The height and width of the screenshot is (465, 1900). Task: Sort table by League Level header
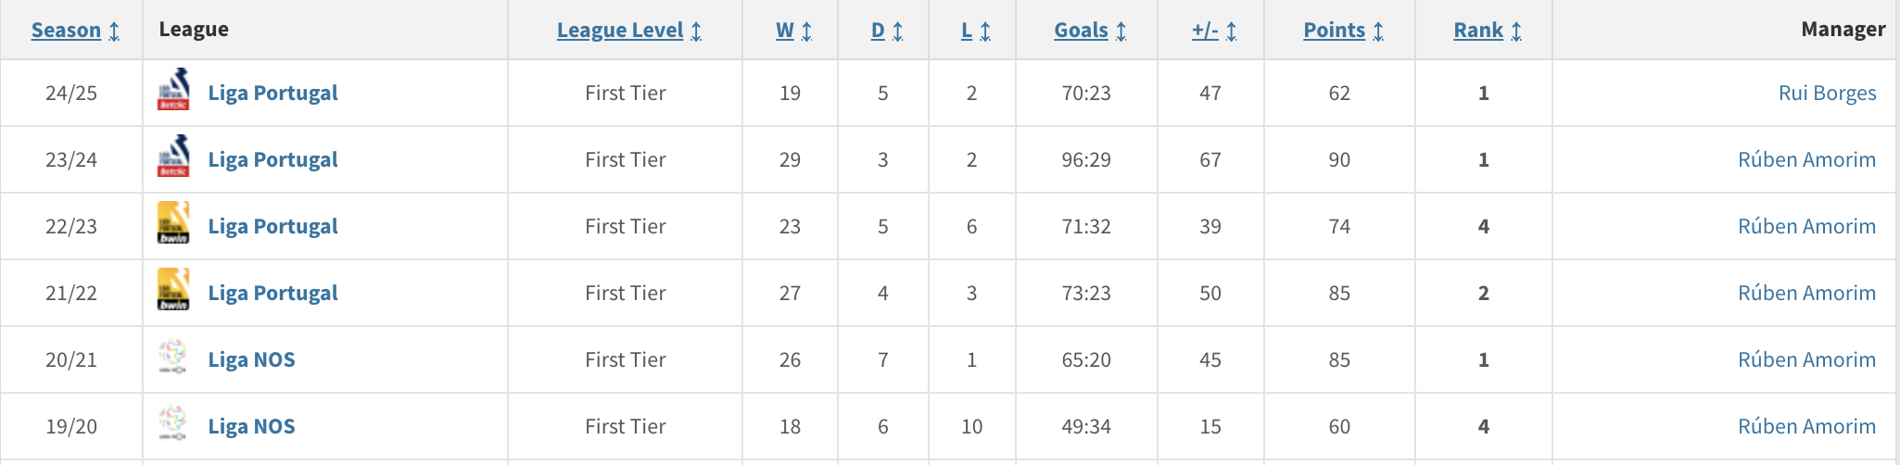tap(629, 30)
